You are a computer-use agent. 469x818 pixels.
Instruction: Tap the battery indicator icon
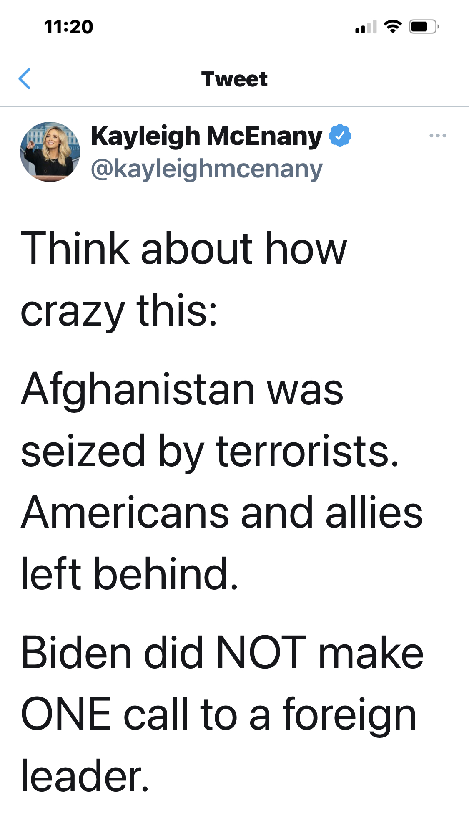pos(423,27)
